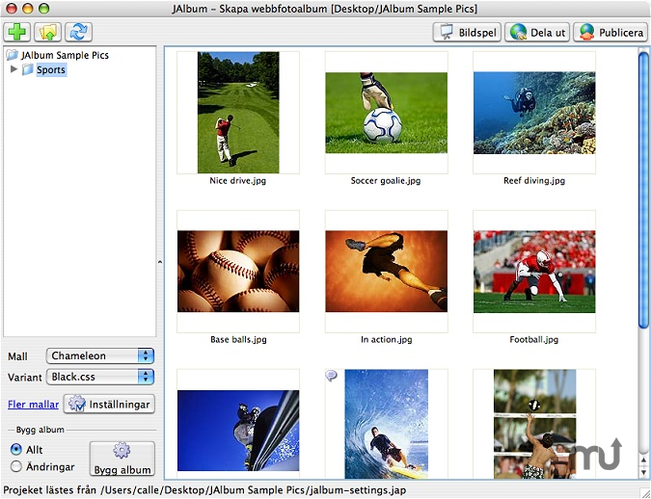Select the beach volleyball thumbnail

click(x=534, y=424)
